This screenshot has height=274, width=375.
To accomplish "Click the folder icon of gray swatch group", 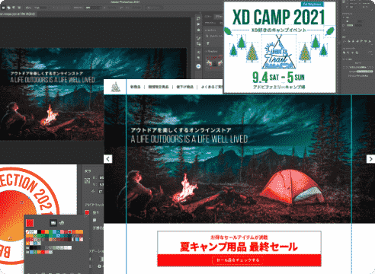I will coord(27,247).
